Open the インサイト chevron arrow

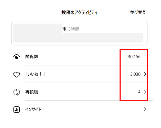pyautogui.click(x=145, y=109)
